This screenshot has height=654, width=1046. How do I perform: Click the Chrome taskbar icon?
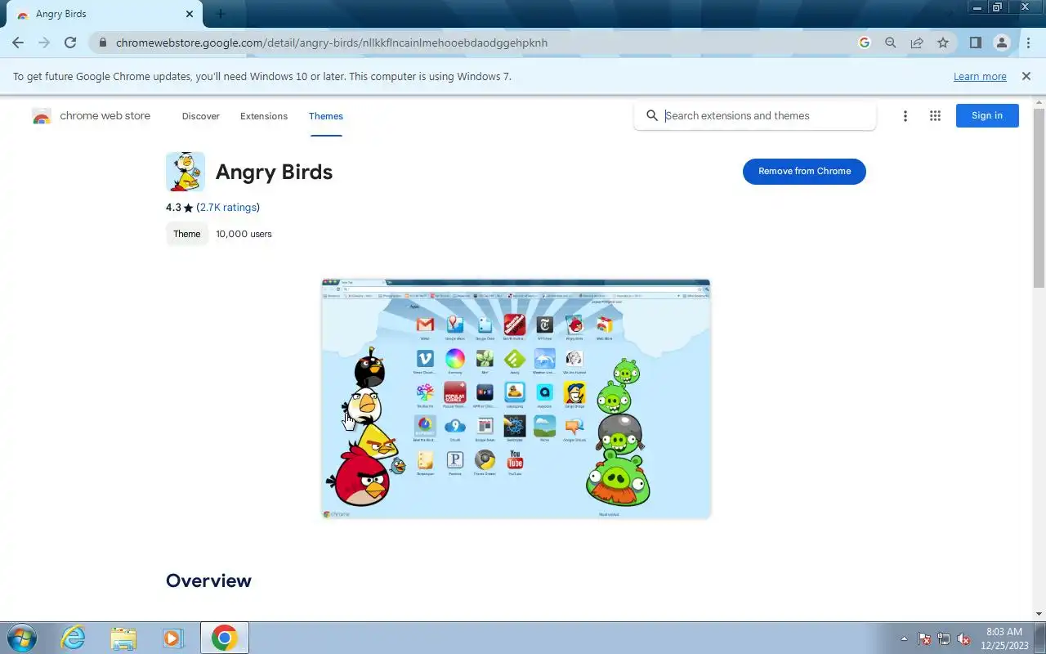tap(224, 638)
